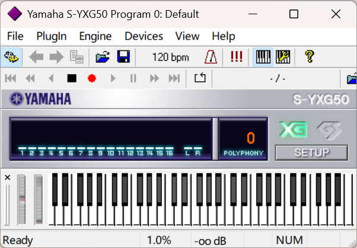Adjust the pitch bend wheel with red center
This screenshot has height=248, width=357.
pos(21,199)
